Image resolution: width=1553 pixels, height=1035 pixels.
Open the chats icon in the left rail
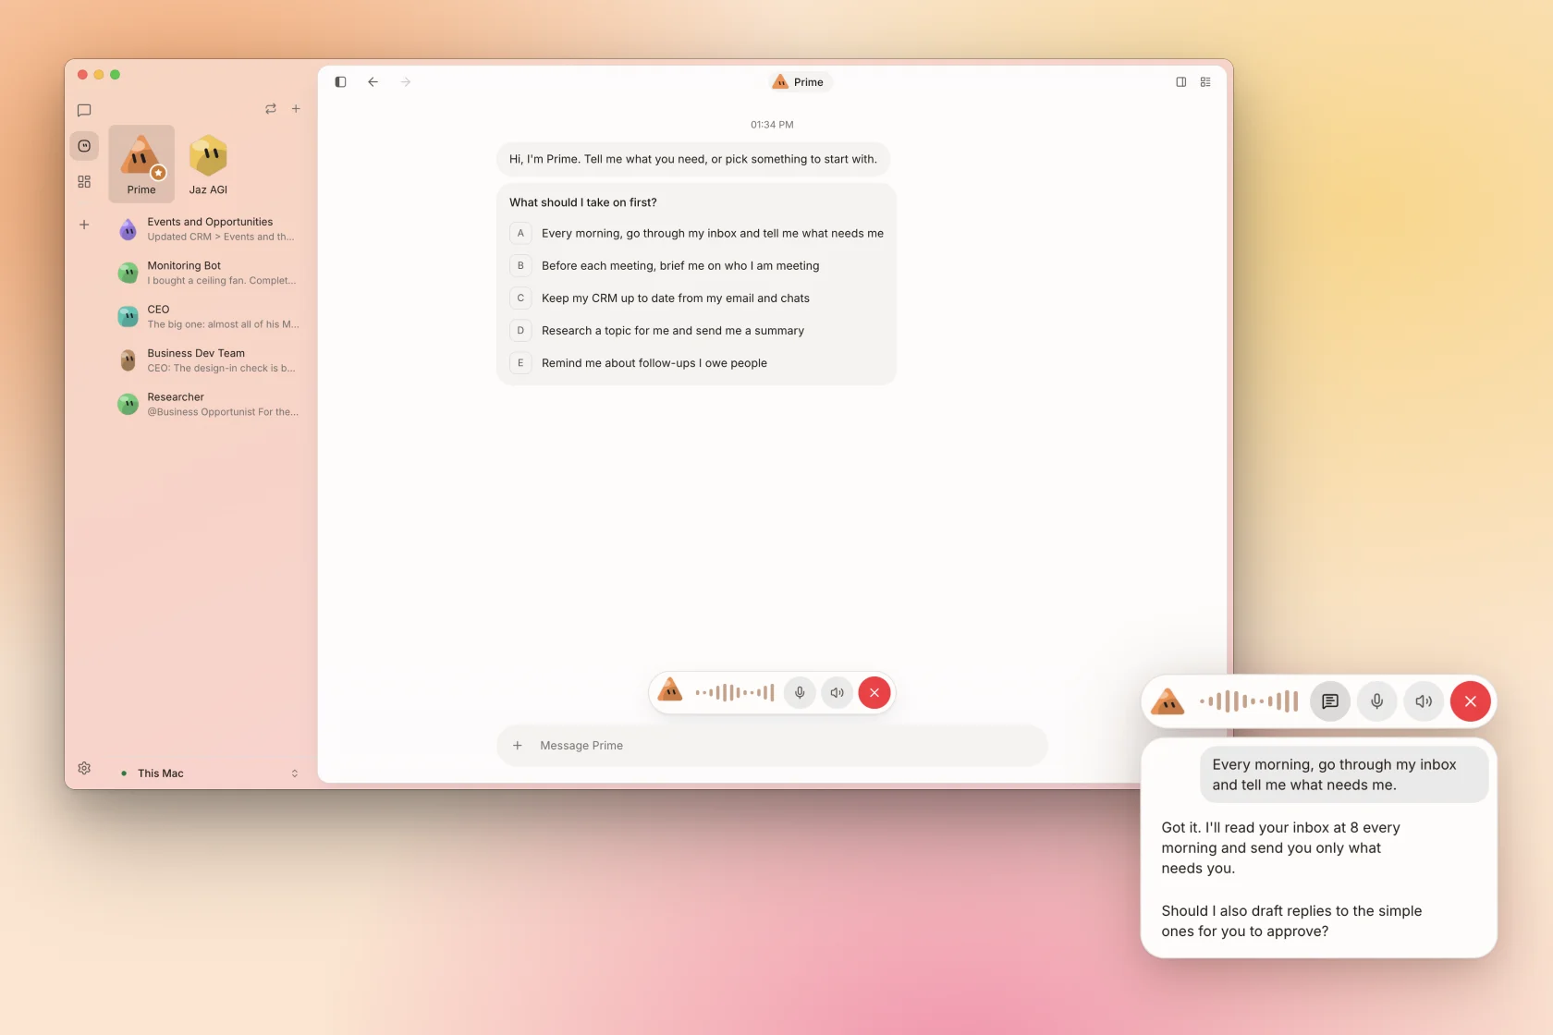coord(84,110)
